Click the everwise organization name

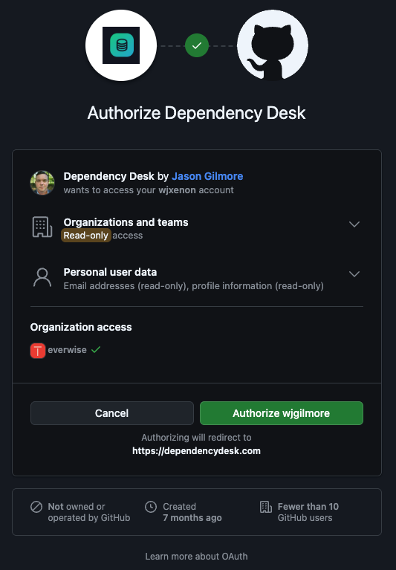point(67,350)
